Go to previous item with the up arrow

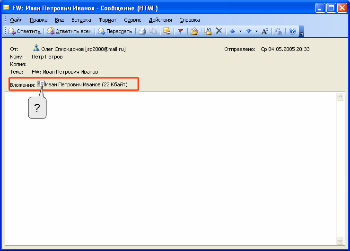233,31
